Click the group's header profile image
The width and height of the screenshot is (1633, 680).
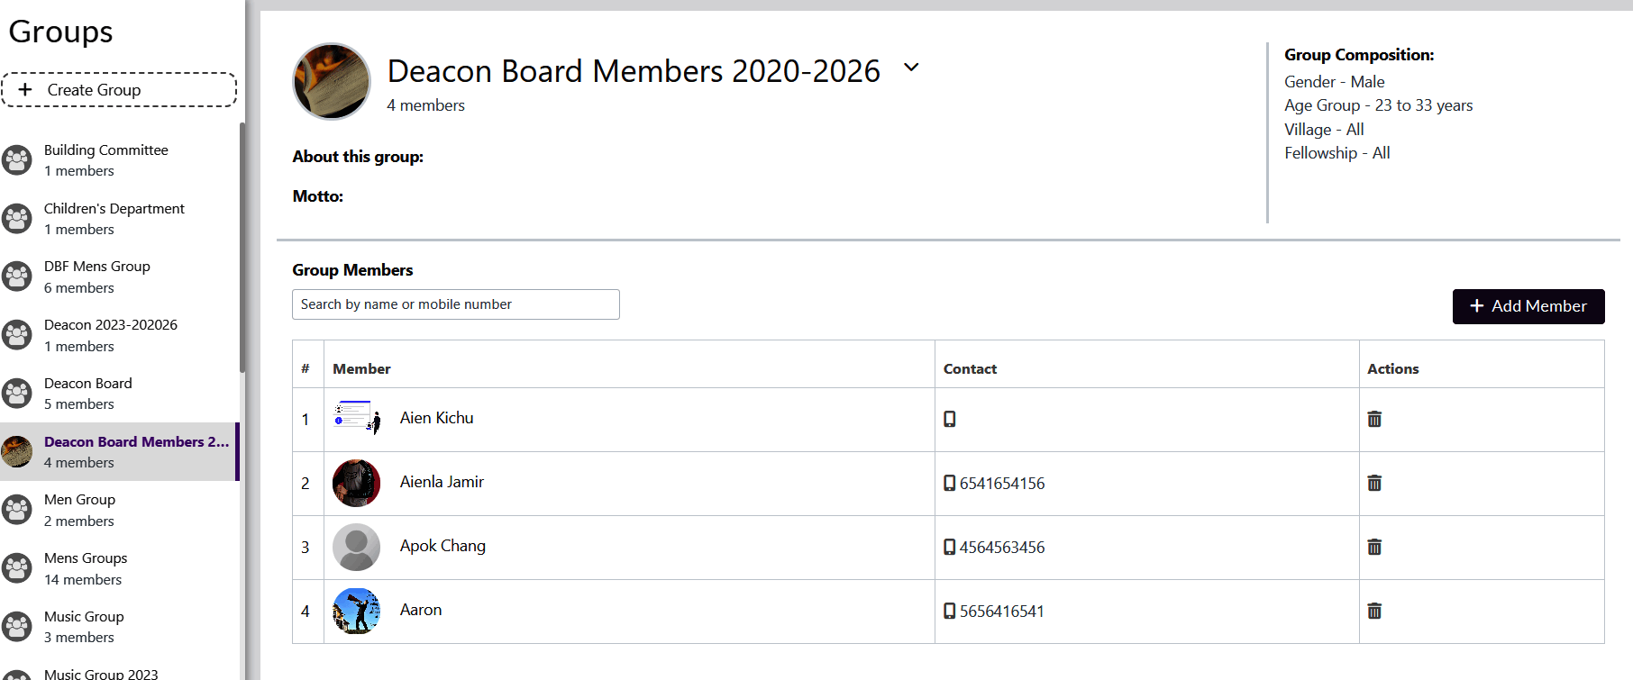coord(332,81)
